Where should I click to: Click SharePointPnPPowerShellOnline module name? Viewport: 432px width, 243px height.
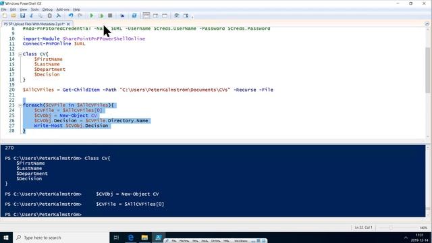[103, 39]
